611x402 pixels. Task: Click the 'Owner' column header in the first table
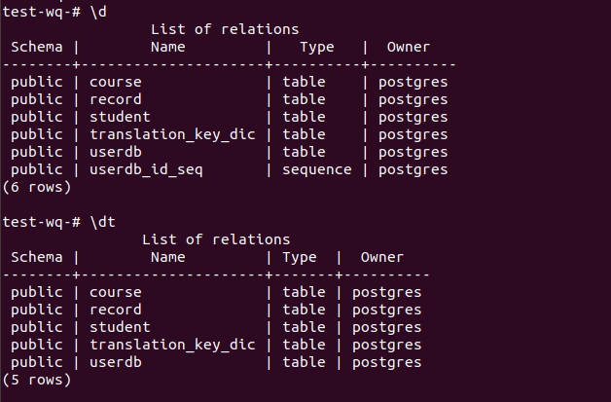coord(409,47)
